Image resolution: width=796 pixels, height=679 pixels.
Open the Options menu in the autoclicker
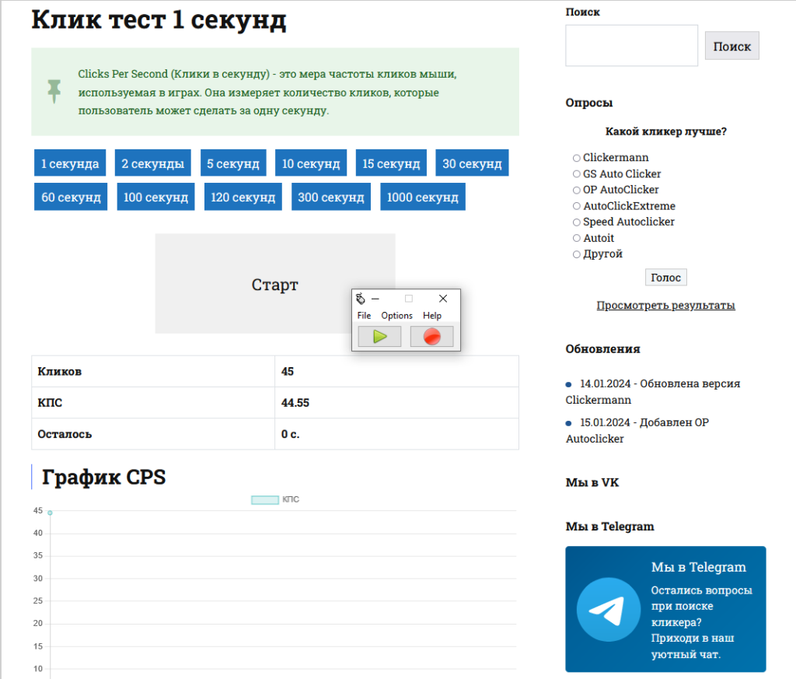click(396, 316)
